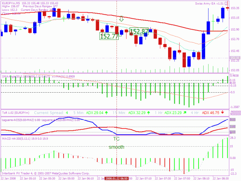Click the '22 Jan 08:30' time axis label
Screen dimensions: 241x181
(221, 179)
